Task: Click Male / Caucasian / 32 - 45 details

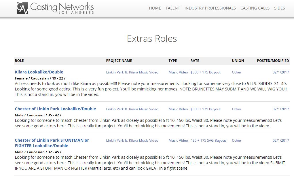Action: click(x=38, y=152)
